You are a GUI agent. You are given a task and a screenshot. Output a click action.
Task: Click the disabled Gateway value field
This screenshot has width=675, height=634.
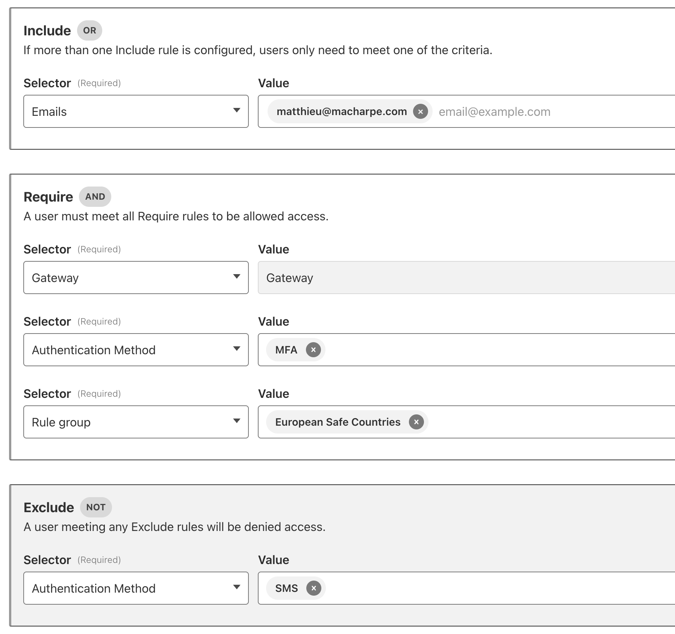pyautogui.click(x=466, y=278)
